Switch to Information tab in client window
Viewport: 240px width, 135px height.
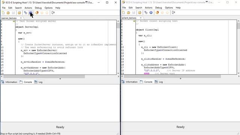click(130, 82)
